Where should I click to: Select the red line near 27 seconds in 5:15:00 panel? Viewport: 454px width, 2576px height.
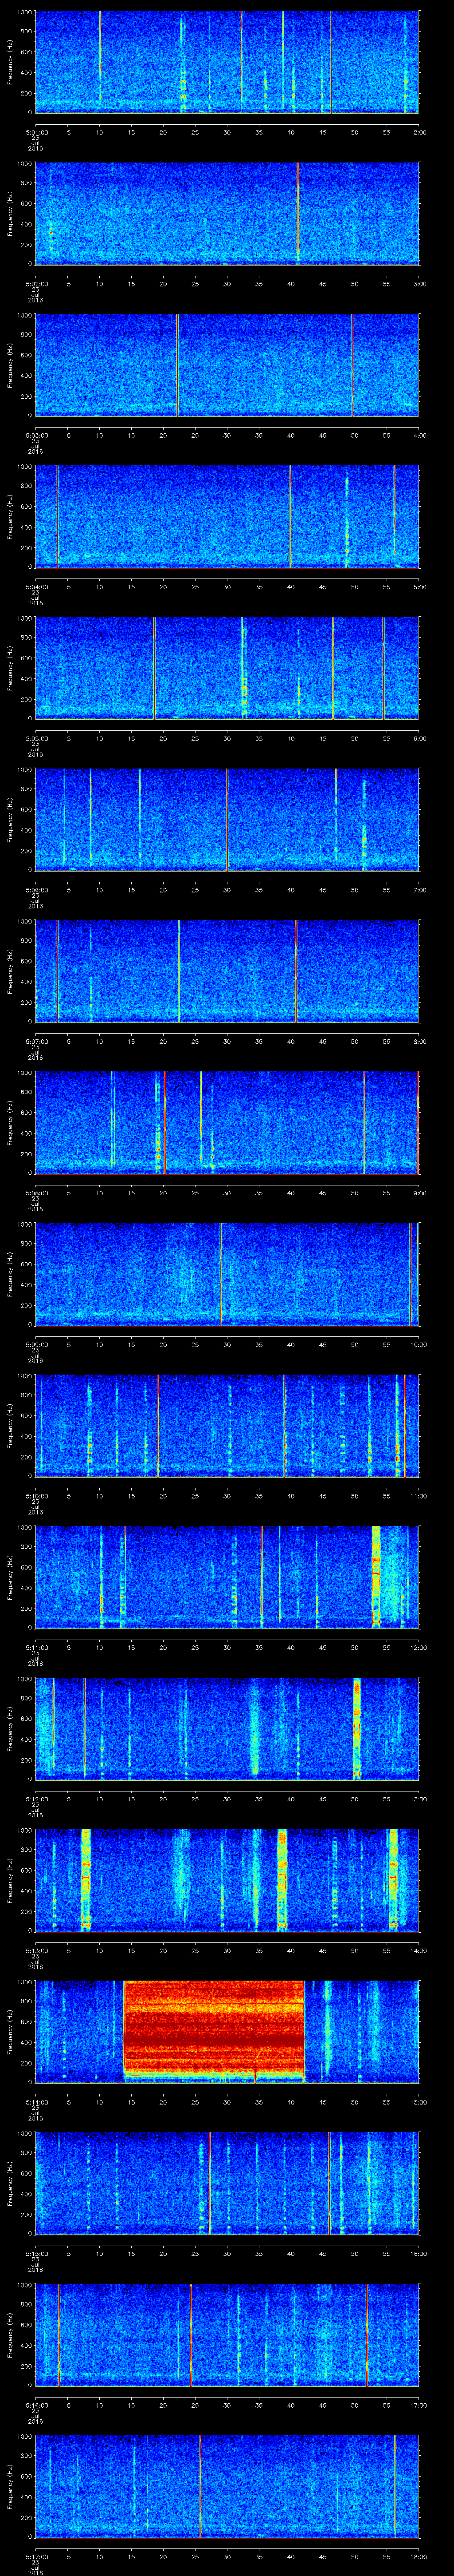210,2183
